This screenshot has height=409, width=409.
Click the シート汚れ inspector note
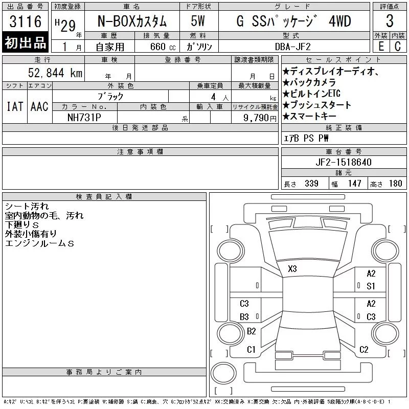pos(27,207)
